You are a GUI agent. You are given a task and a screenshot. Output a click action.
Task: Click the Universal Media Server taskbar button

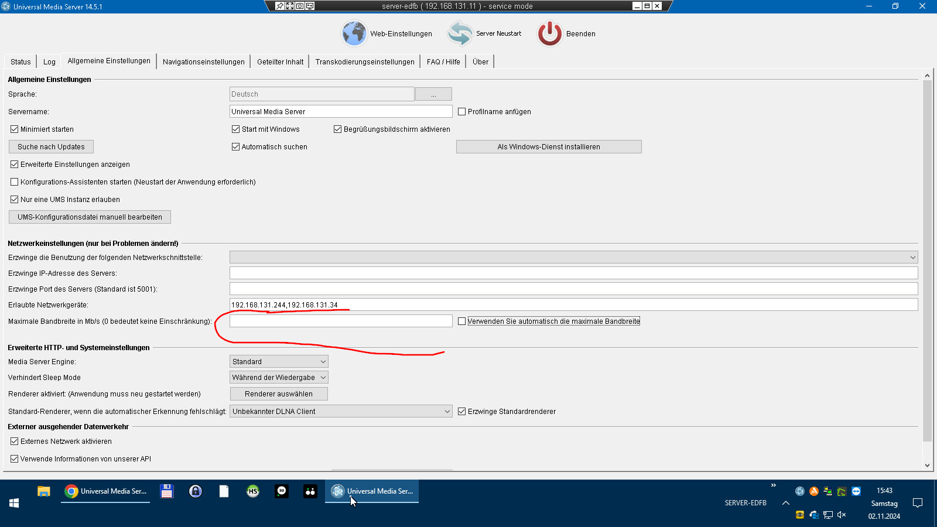[372, 491]
